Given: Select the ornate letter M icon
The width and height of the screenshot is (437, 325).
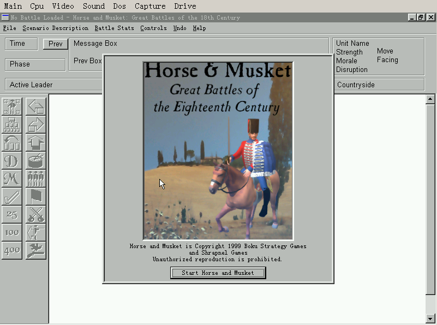Looking at the screenshot, I should click(x=11, y=178).
